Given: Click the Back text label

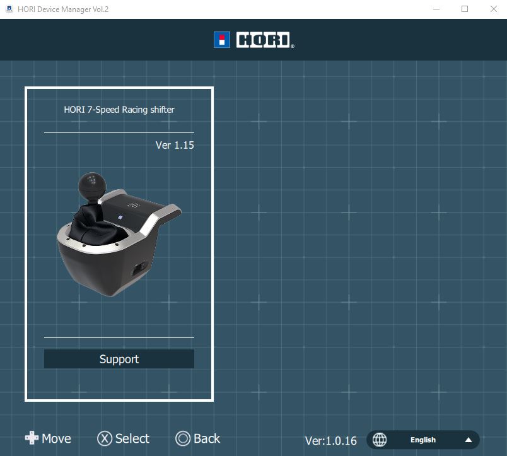Looking at the screenshot, I should click(207, 438).
